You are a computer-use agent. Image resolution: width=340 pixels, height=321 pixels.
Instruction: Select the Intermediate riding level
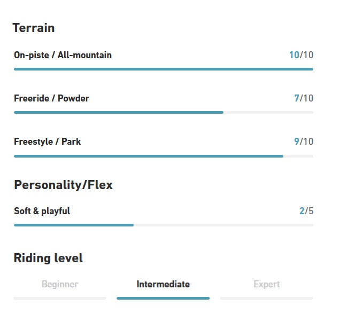pos(163,285)
